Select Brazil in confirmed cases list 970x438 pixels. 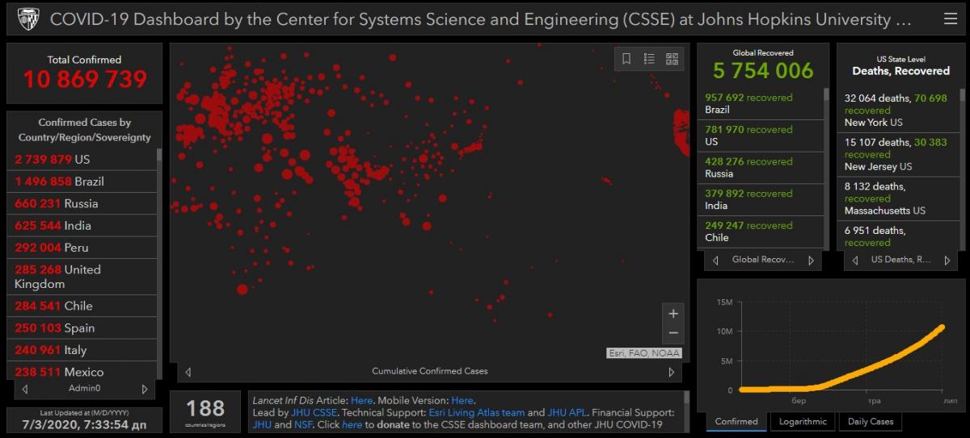pyautogui.click(x=82, y=181)
